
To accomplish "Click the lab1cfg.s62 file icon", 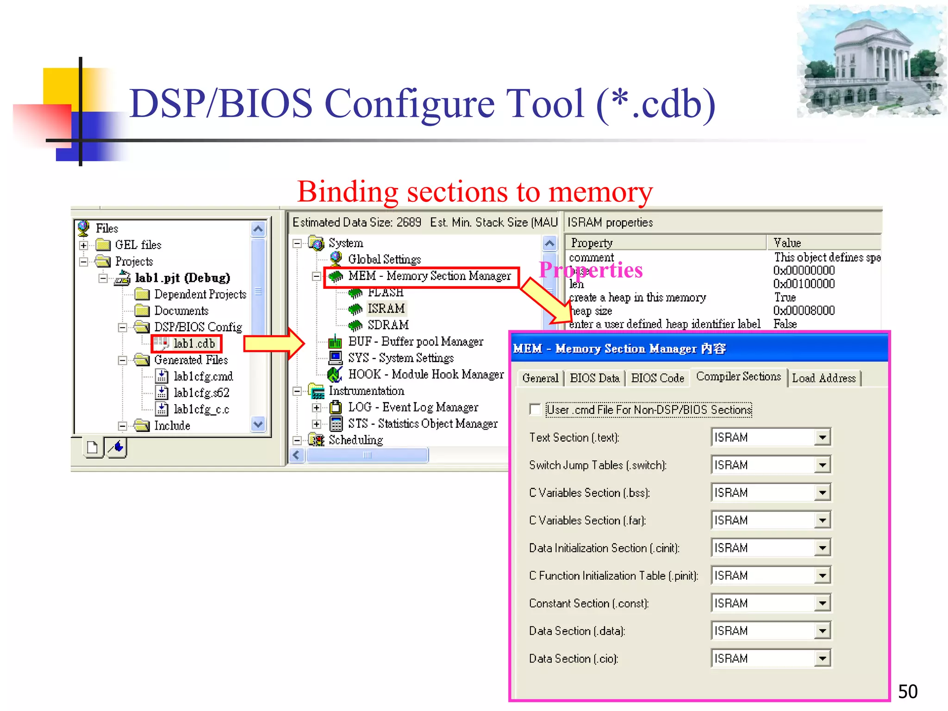I will [x=162, y=393].
